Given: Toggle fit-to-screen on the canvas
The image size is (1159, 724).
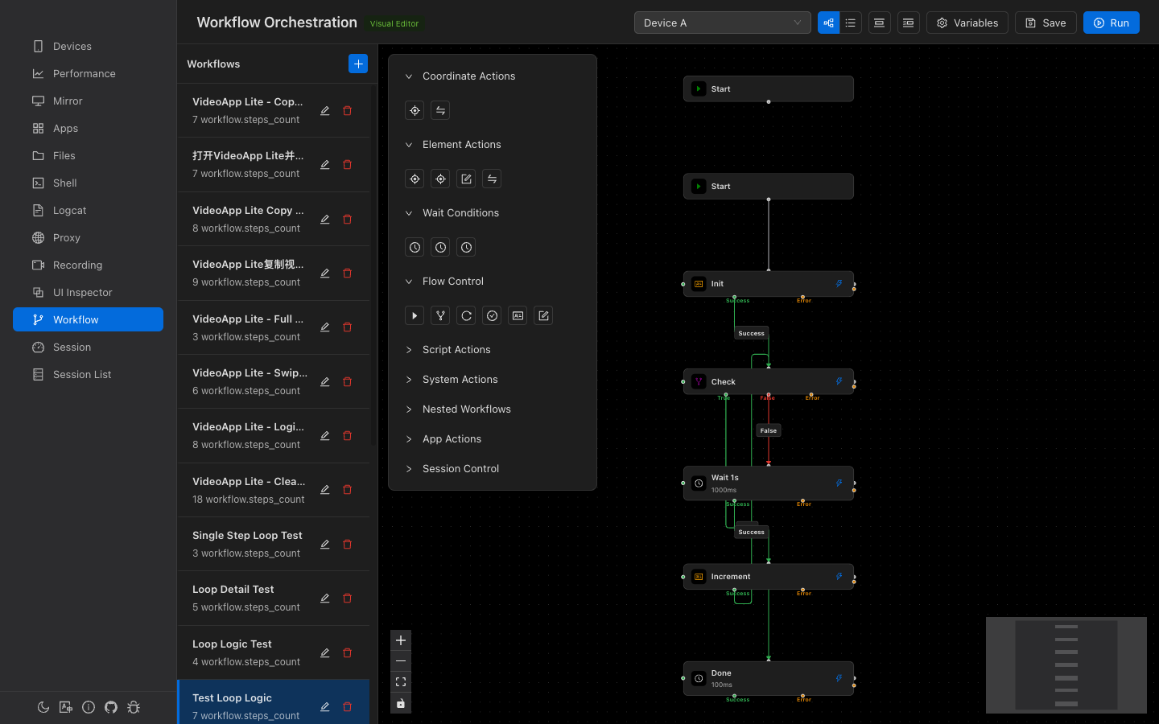Looking at the screenshot, I should [x=400, y=681].
